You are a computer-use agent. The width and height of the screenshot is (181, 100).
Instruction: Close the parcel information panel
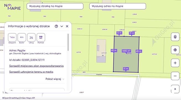pyautogui.click(x=67, y=26)
